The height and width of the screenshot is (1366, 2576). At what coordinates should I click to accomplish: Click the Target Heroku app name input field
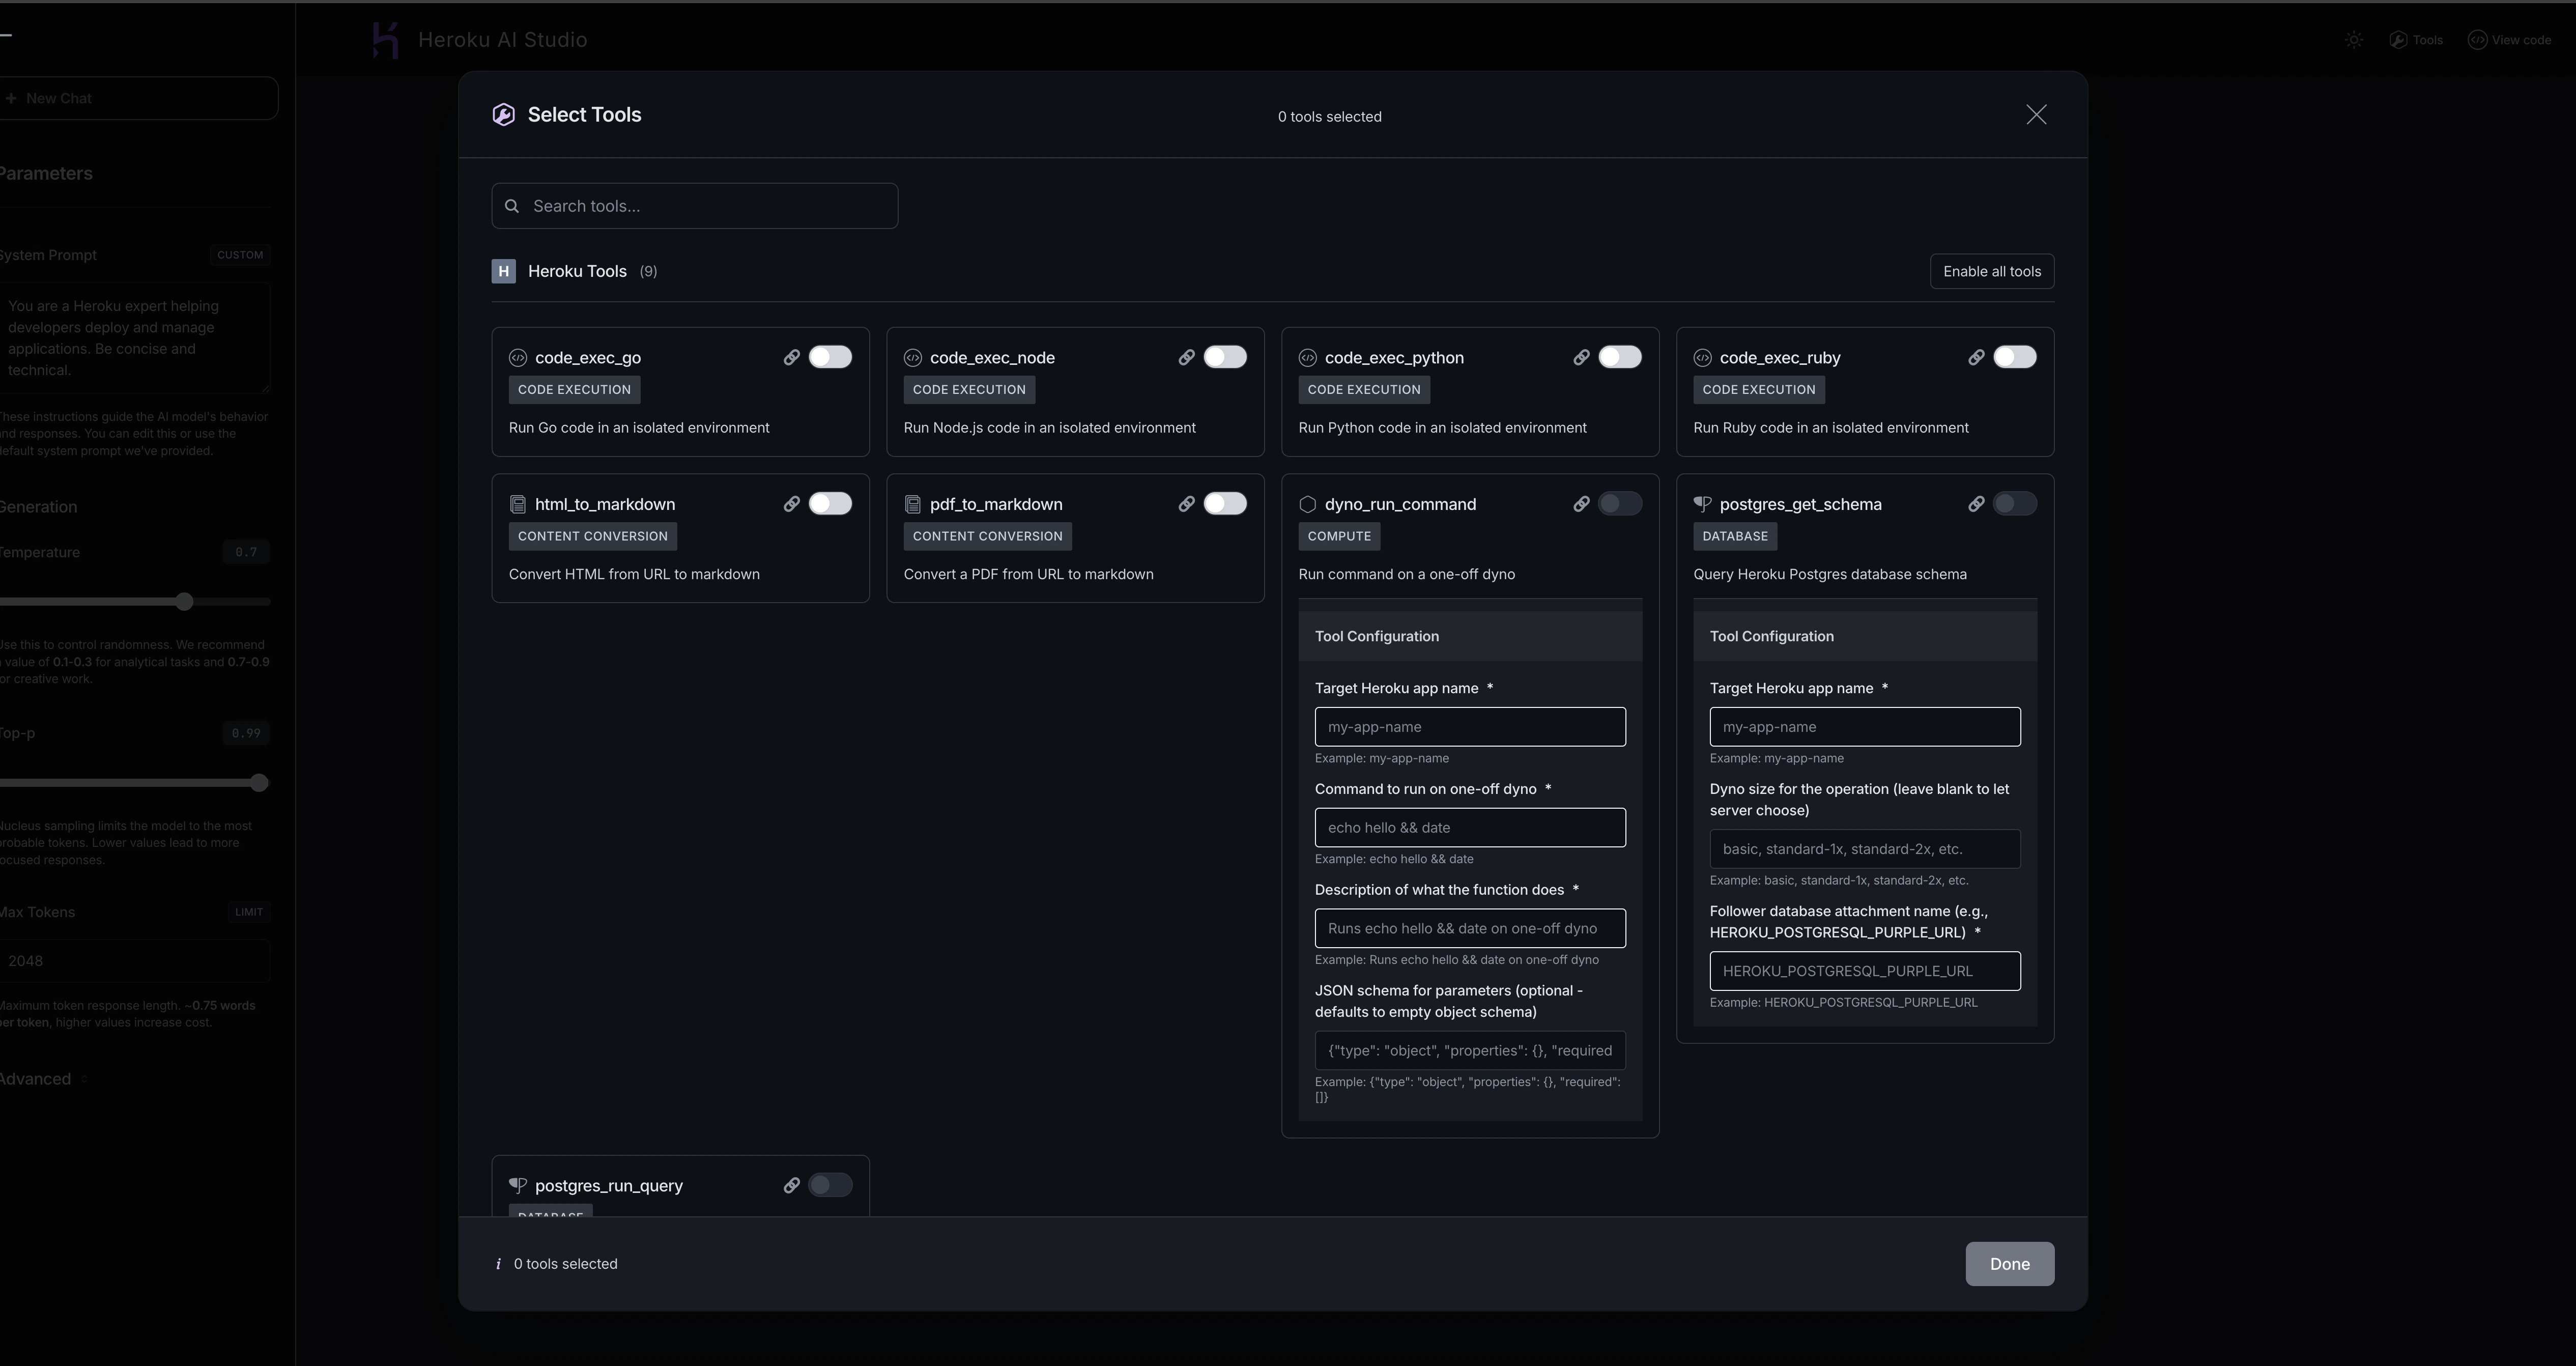click(1470, 727)
